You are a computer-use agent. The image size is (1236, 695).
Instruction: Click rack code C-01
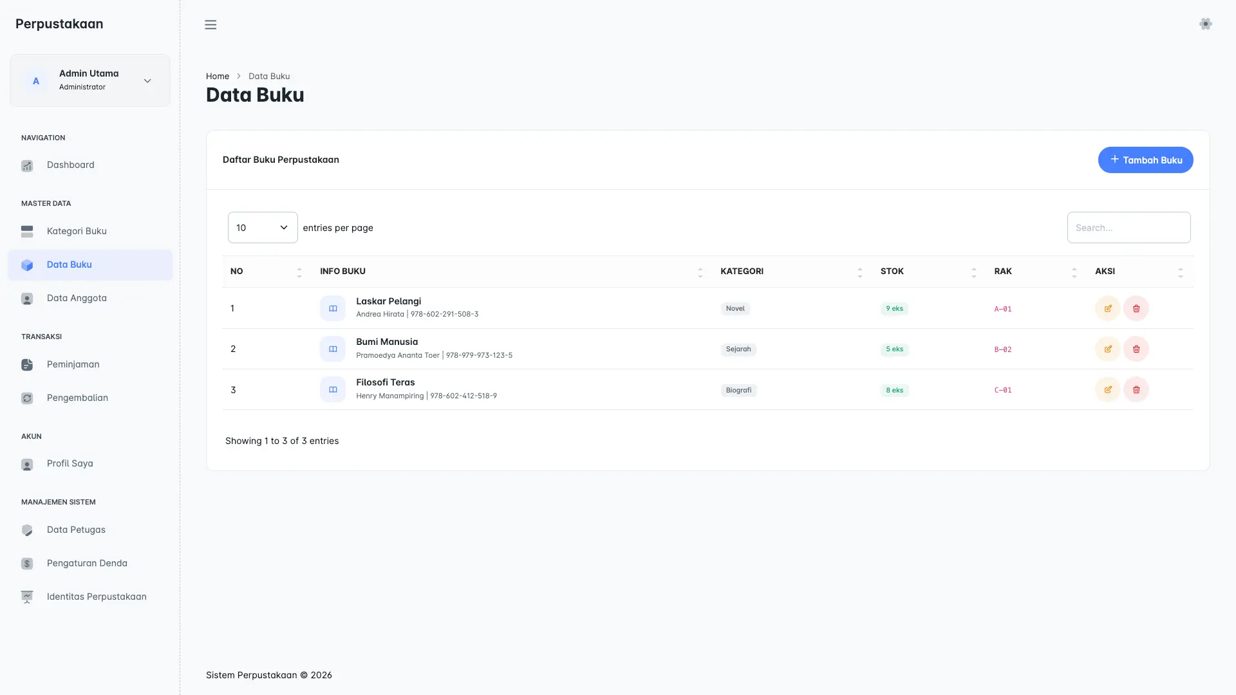pos(1003,390)
